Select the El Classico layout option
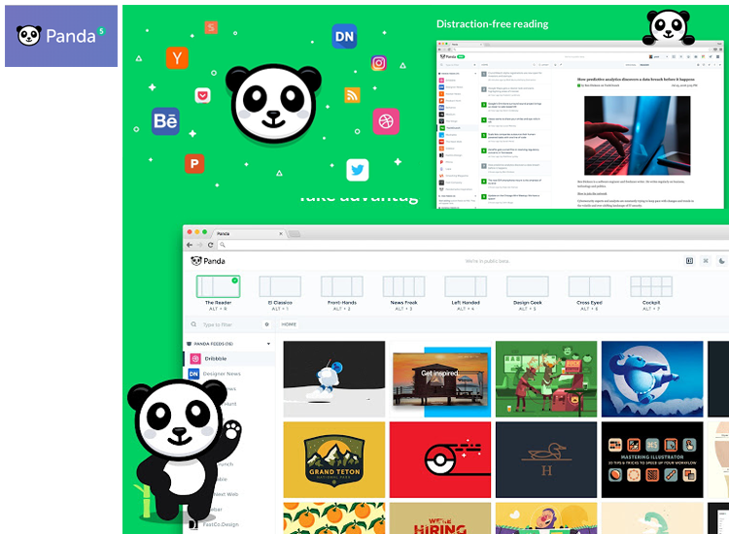 280,292
